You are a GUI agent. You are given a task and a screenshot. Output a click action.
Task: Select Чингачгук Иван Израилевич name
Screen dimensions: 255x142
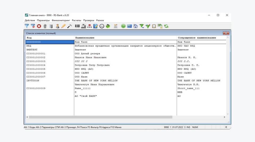[x=95, y=85]
